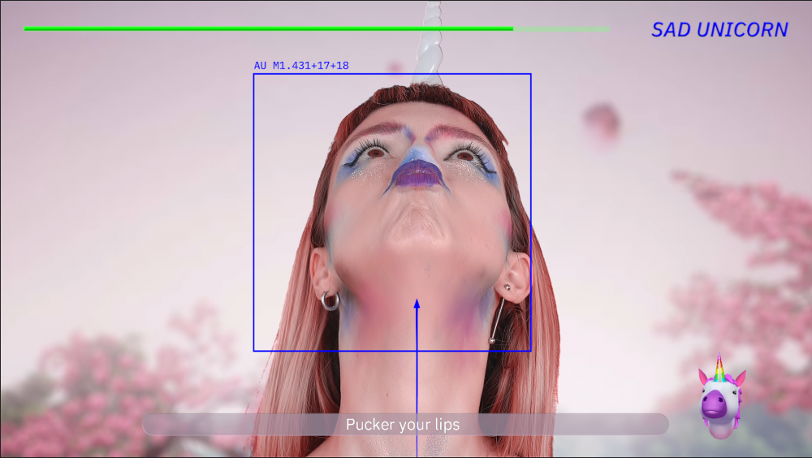Click the rainbow horn on the unicorn emoji
Image resolution: width=812 pixels, height=458 pixels.
pyautogui.click(x=719, y=366)
